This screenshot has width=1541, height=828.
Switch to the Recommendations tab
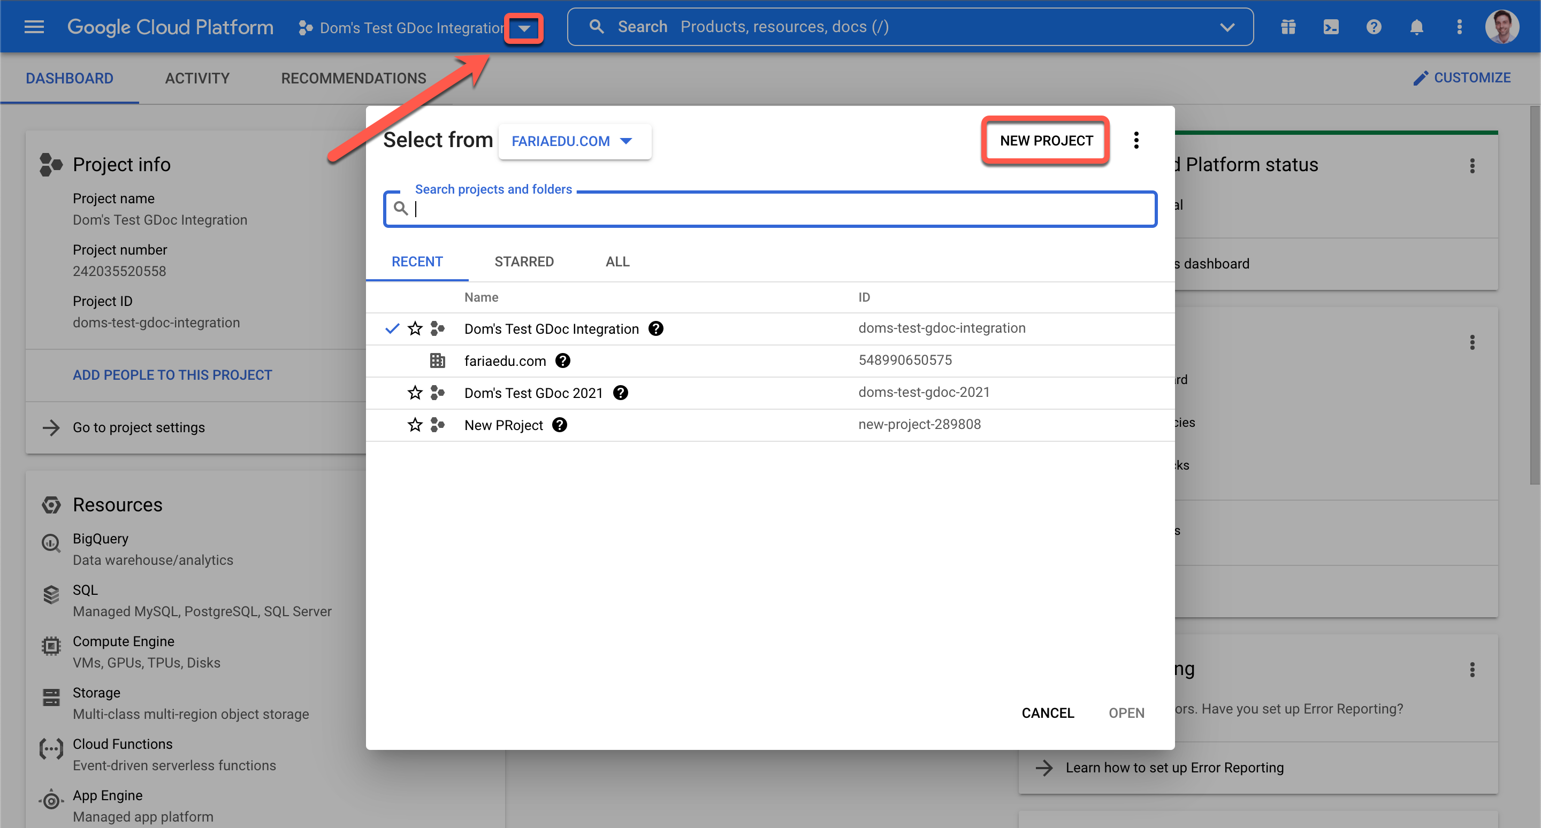point(354,78)
